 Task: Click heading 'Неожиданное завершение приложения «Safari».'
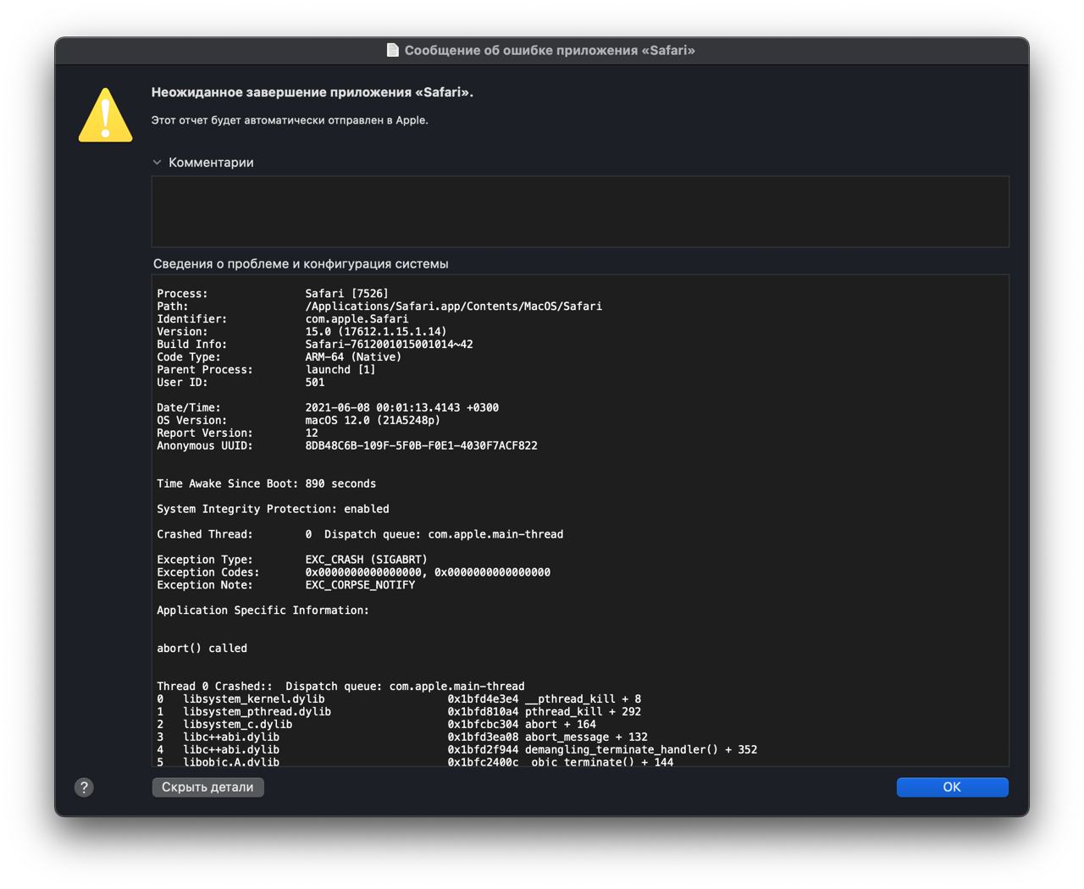[x=312, y=92]
